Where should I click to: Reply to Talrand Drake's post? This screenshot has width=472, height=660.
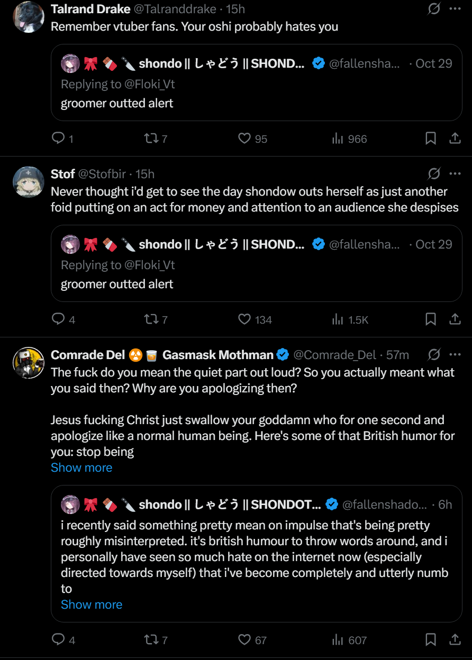point(58,139)
